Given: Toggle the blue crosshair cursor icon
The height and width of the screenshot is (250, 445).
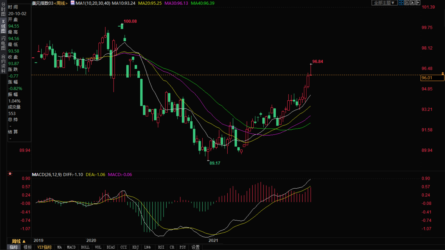Looking at the screenshot, I should 401,3.
